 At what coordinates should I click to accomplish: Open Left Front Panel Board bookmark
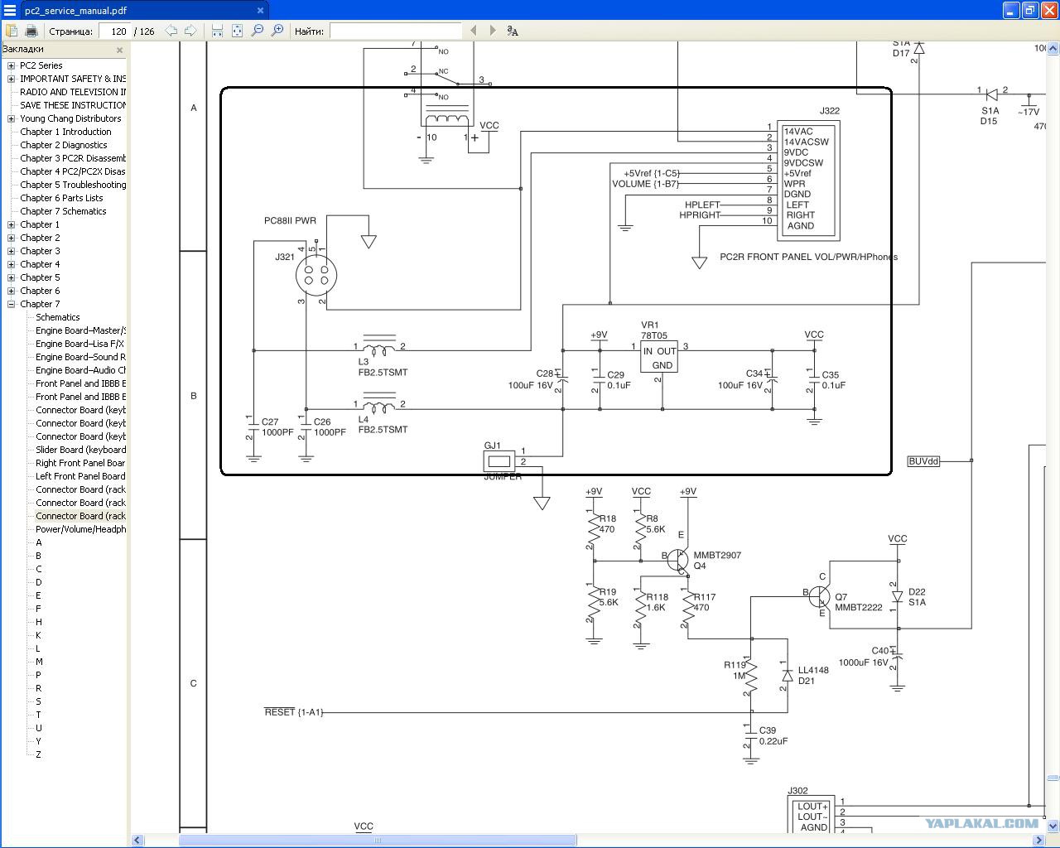80,476
